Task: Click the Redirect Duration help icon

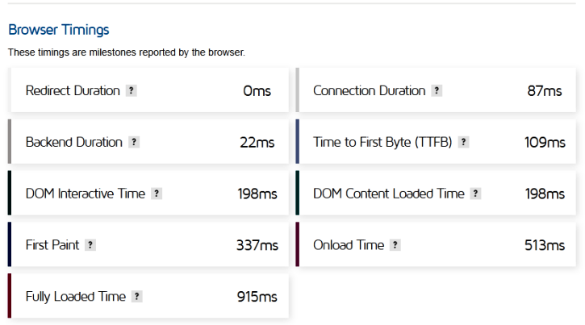Action: pyautogui.click(x=131, y=90)
